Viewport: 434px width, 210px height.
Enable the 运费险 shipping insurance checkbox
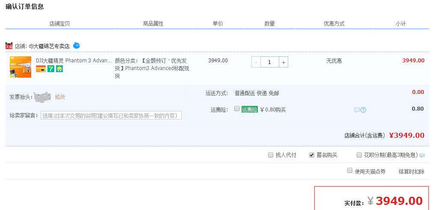click(x=236, y=108)
